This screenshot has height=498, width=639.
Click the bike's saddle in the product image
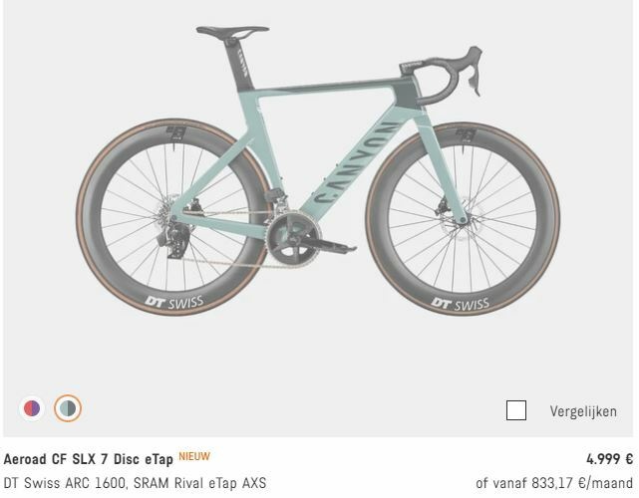click(x=232, y=31)
